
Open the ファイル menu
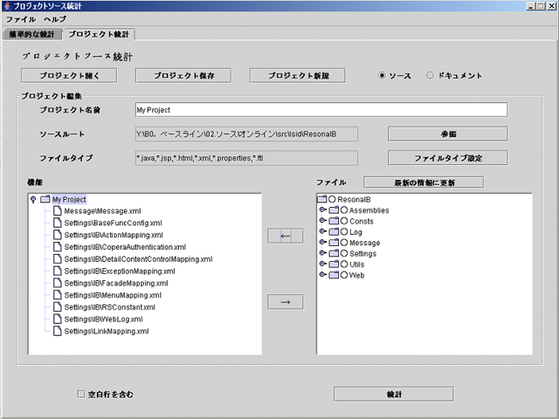coord(21,18)
